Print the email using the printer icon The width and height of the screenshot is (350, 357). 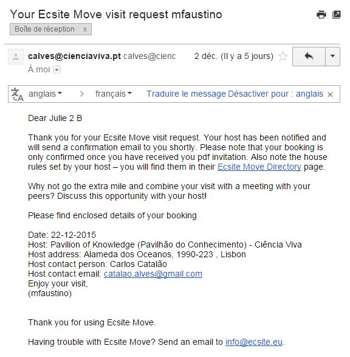[x=321, y=15]
